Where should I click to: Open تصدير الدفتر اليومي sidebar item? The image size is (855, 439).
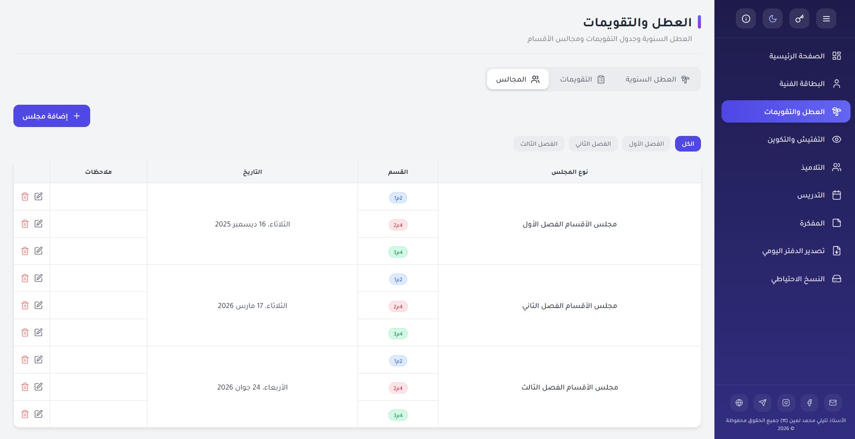point(786,250)
